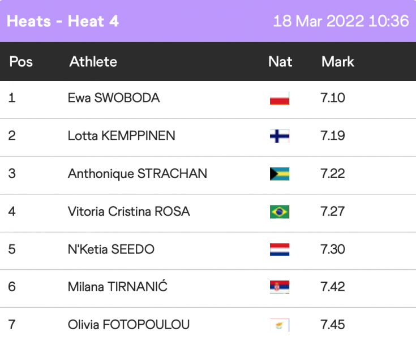This screenshot has height=340, width=416.
Task: Open Lotta KEMPPINEN athlete link
Action: pyautogui.click(x=122, y=136)
